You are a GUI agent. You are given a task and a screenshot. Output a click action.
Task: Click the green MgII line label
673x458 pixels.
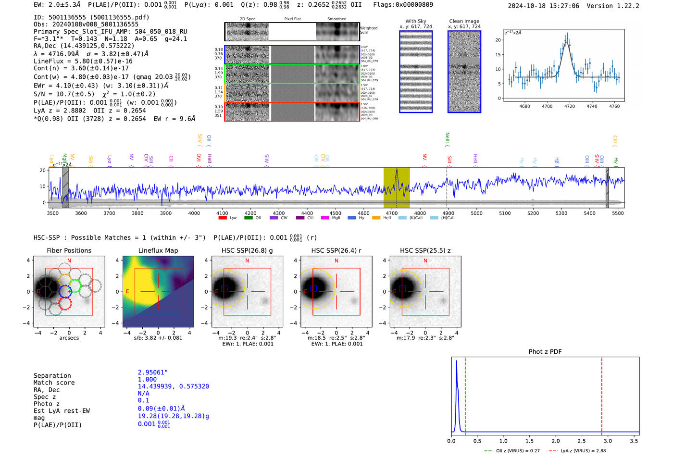pos(65,160)
